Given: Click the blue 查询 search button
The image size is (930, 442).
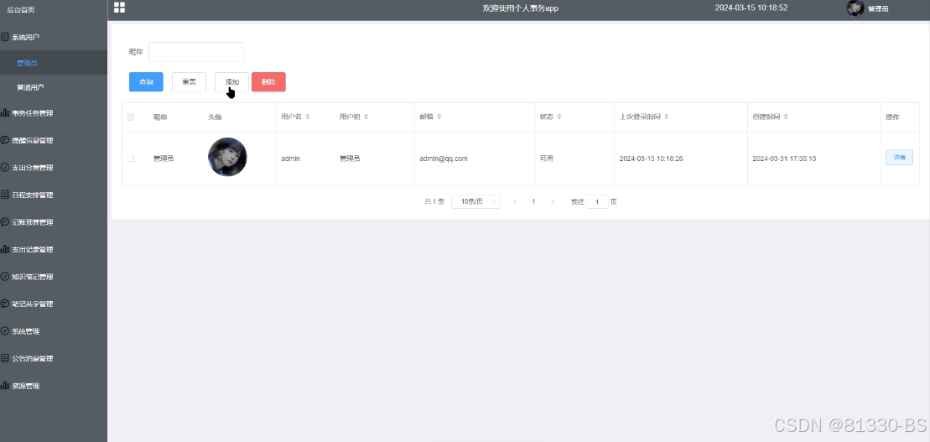Looking at the screenshot, I should coord(146,82).
